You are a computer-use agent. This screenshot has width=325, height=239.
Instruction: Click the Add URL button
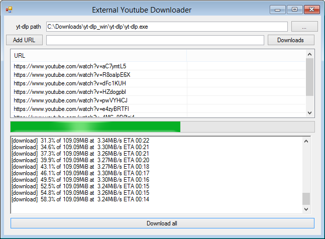[24, 40]
